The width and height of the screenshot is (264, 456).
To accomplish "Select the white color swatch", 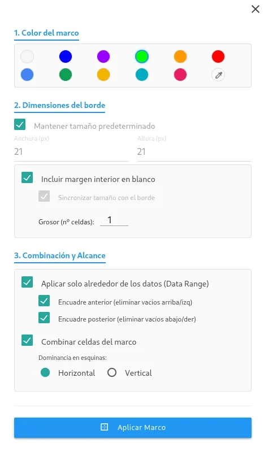I will (27, 57).
